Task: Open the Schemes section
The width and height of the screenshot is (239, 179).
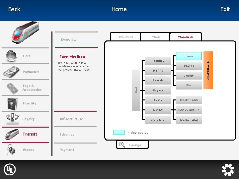Action: [x=67, y=134]
